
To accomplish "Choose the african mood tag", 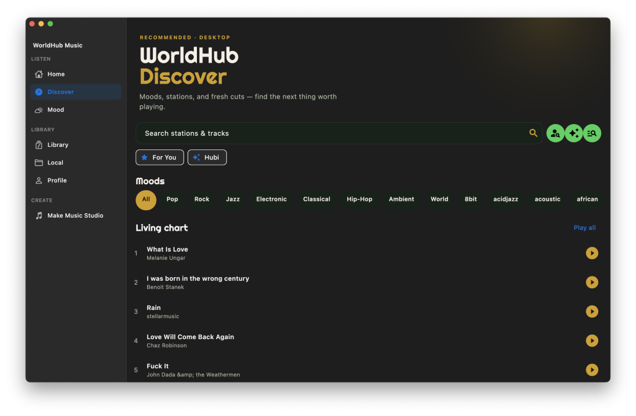I will [587, 199].
